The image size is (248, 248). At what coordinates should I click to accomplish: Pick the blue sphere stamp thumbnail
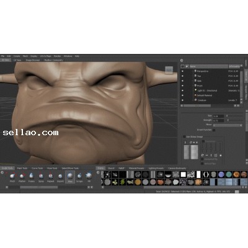(x=221, y=175)
